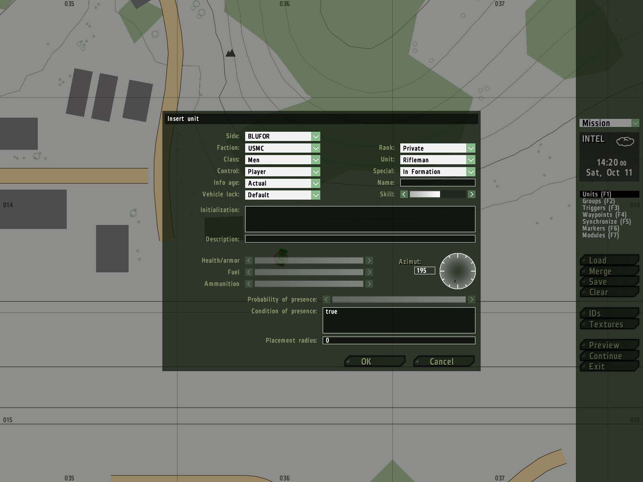The width and height of the screenshot is (643, 482).
Task: Increase Ammunition with the right arrow
Action: pos(369,284)
